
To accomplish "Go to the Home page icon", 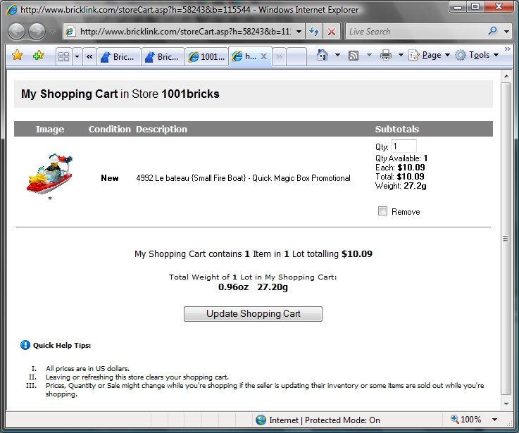I will point(322,55).
